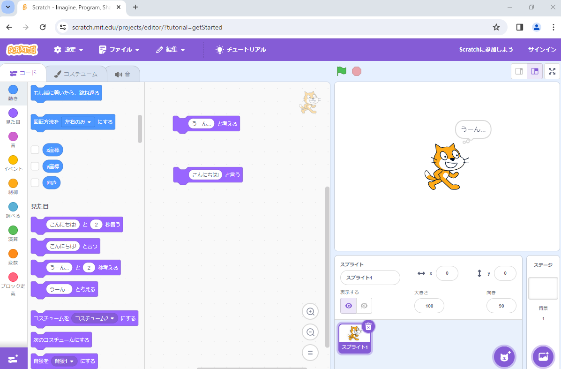
Task: Click the red stop sign button
Action: [356, 71]
